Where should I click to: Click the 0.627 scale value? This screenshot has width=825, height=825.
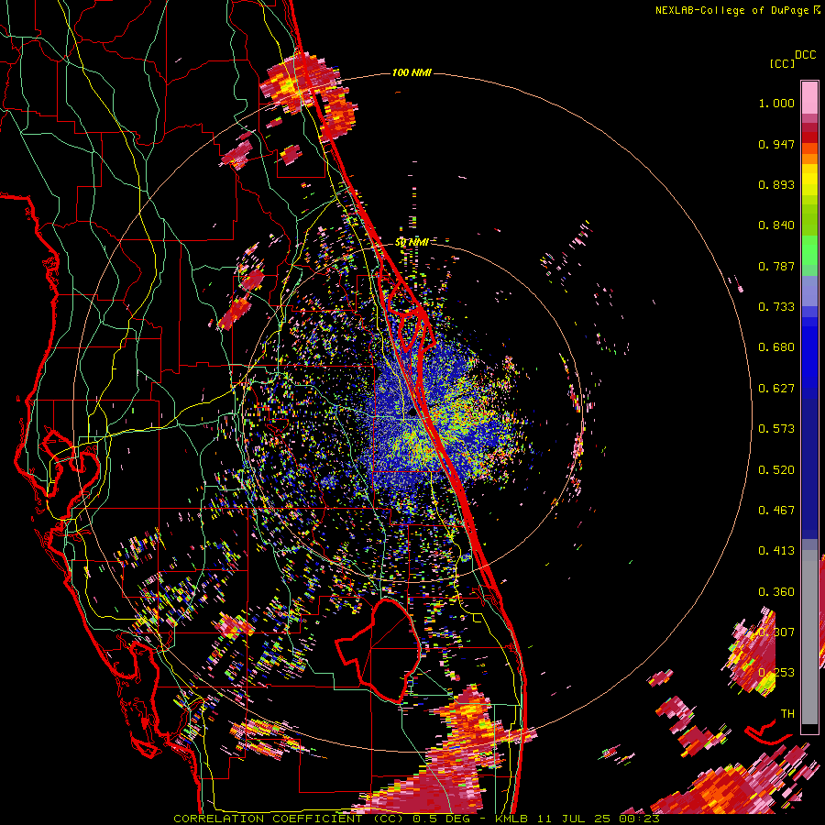[776, 389]
